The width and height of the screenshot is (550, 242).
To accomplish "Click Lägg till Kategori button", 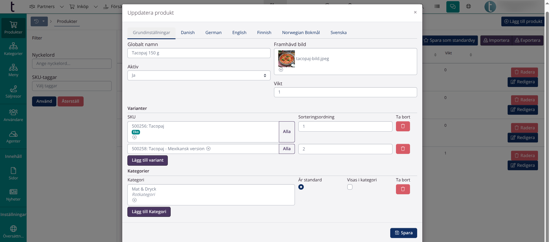I will [149, 212].
